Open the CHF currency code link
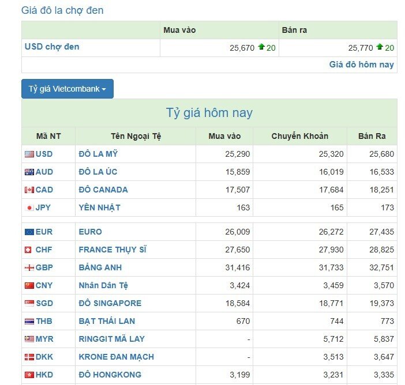405x385 pixels. pyautogui.click(x=44, y=250)
